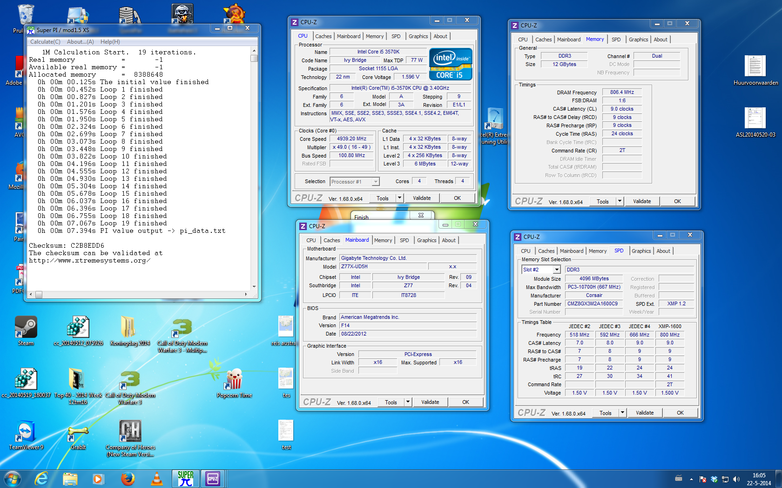Image resolution: width=782 pixels, height=488 pixels.
Task: Open cc_20140512_075926 desktop file
Action: [x=78, y=331]
